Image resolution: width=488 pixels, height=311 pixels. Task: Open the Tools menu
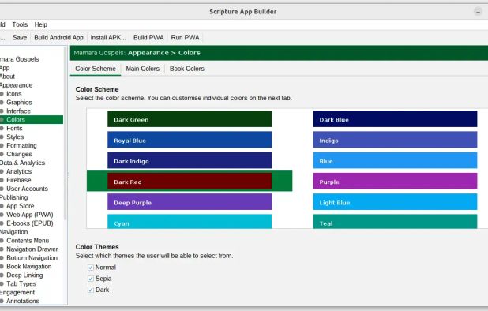[20, 24]
